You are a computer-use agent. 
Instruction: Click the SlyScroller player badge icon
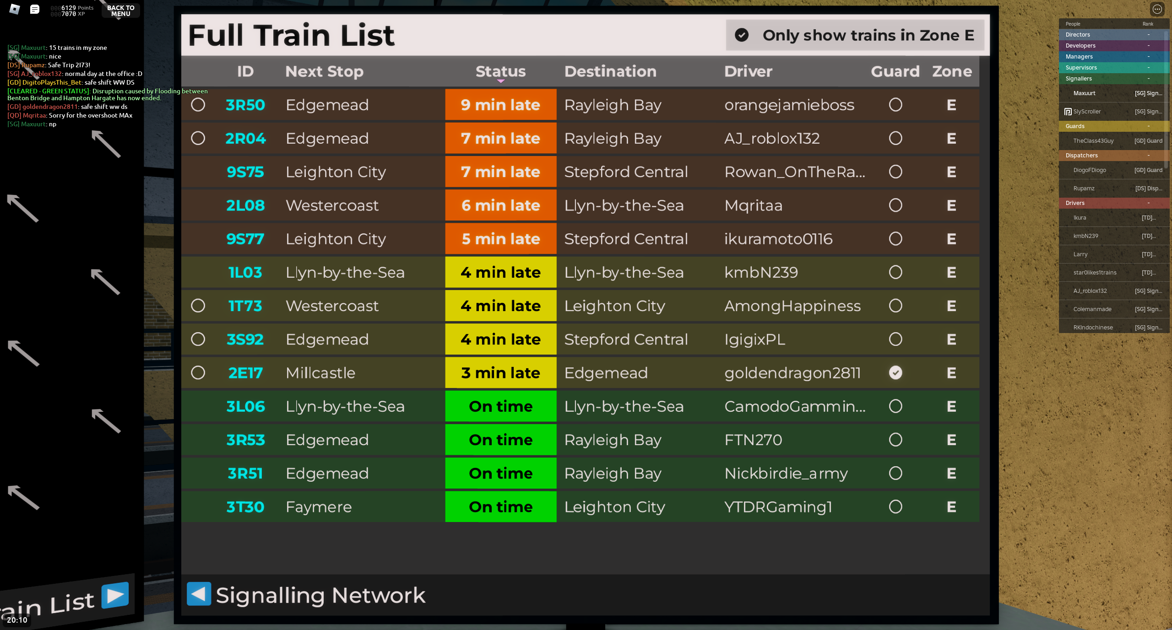1068,112
